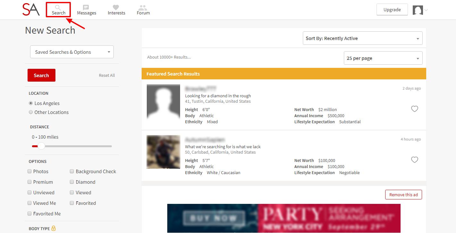
Task: Open the 25 per page dropdown
Action: (383, 58)
